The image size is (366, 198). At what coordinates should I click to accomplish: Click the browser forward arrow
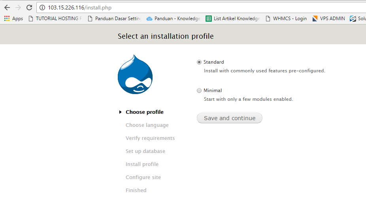pyautogui.click(x=18, y=8)
